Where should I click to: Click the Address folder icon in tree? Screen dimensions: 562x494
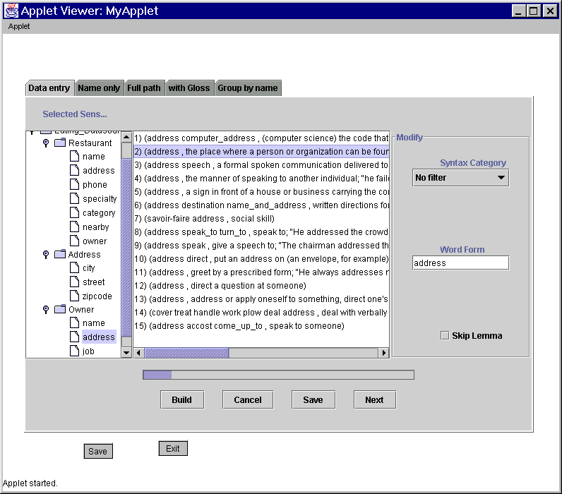tap(59, 255)
